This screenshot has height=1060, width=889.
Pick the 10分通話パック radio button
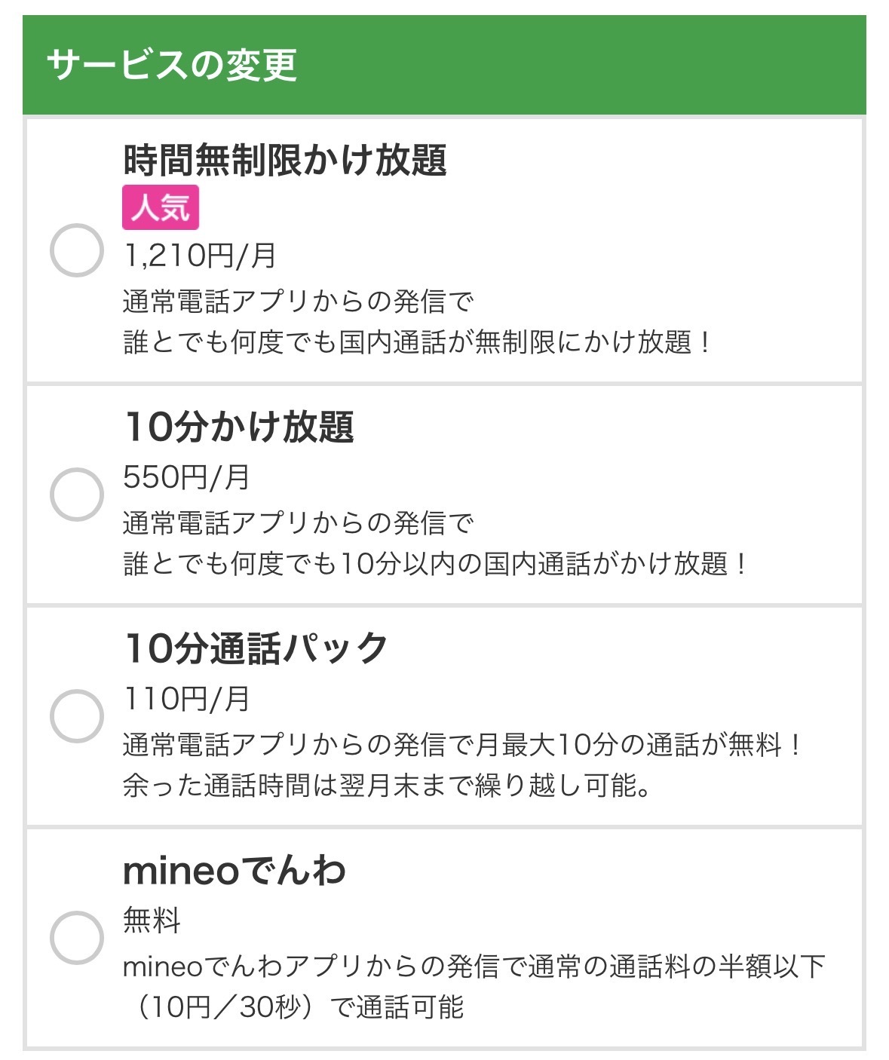76,715
